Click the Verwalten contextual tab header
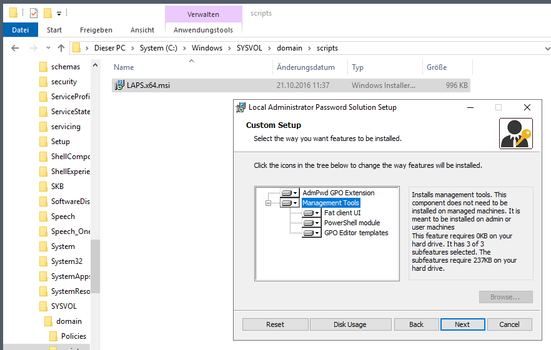The image size is (551, 350). [203, 14]
